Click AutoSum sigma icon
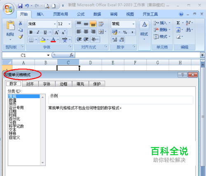The image size is (206, 176). pos(178,23)
